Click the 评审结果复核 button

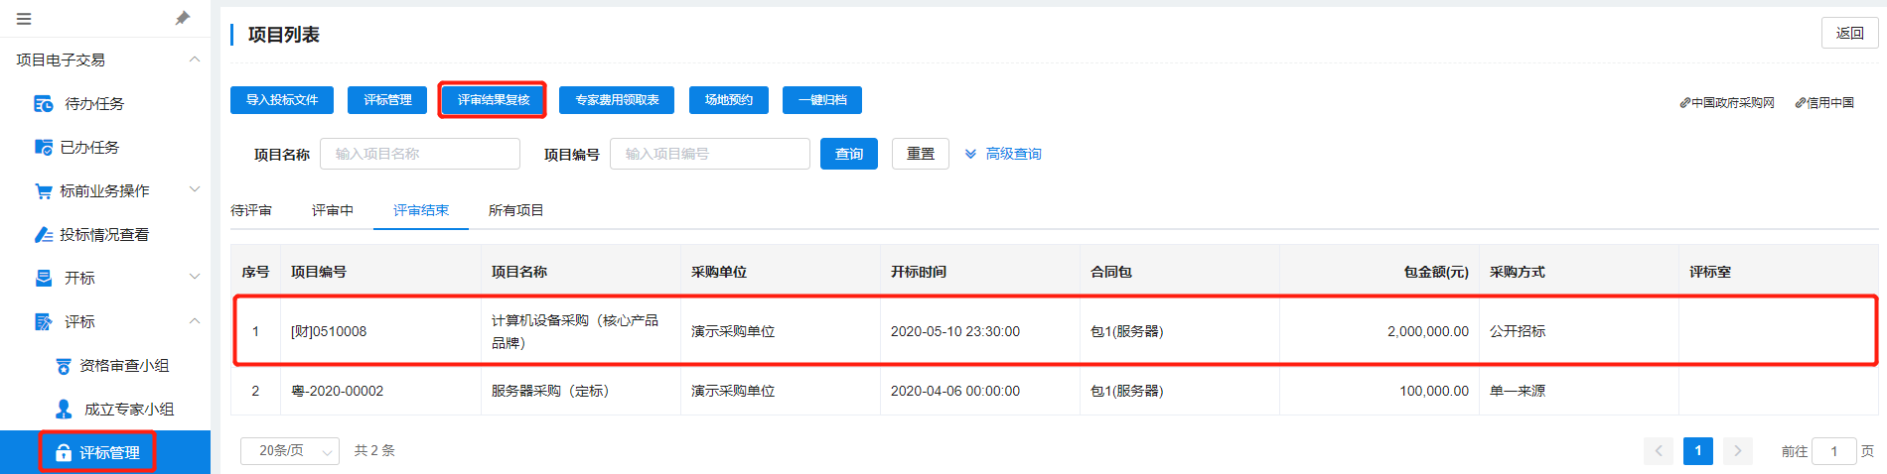pos(493,100)
